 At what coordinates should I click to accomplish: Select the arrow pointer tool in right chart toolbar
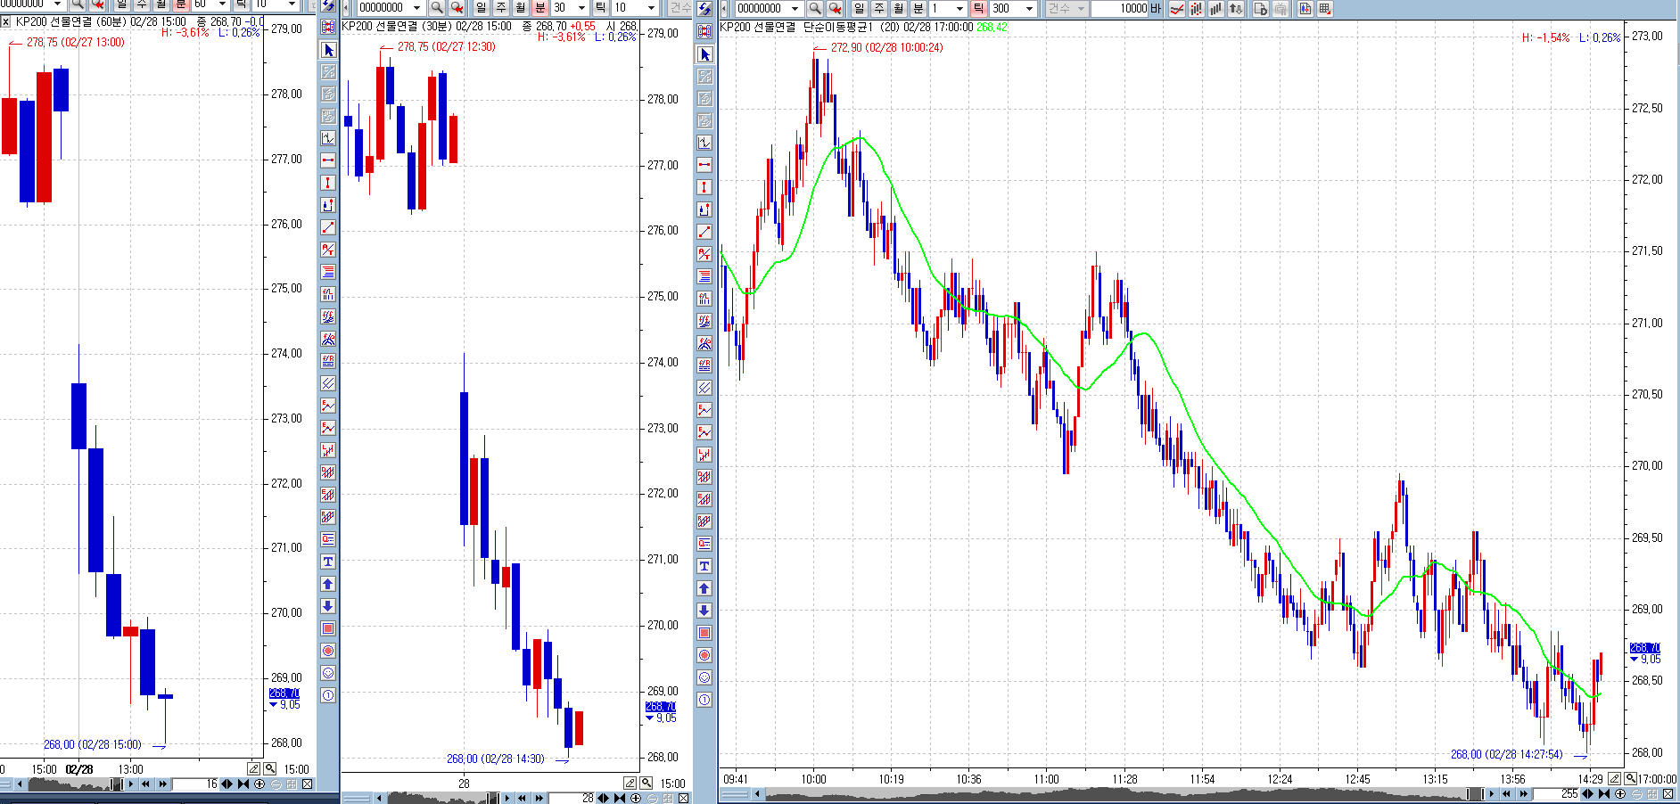[x=704, y=54]
